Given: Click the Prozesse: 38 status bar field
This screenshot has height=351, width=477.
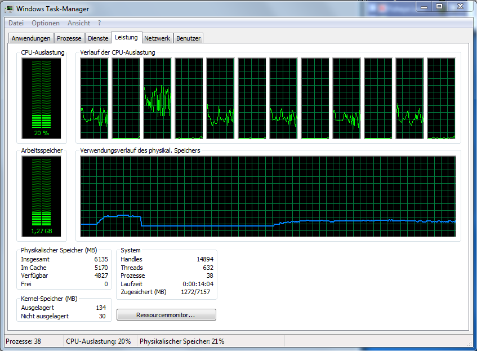Looking at the screenshot, I should (x=32, y=341).
